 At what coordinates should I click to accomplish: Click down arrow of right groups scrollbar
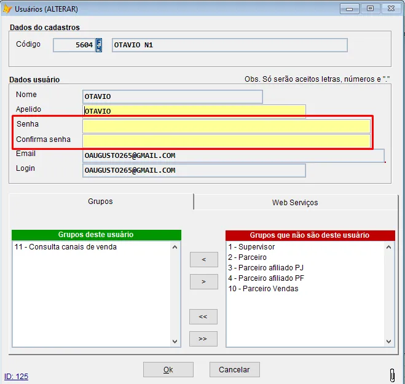tap(389, 342)
